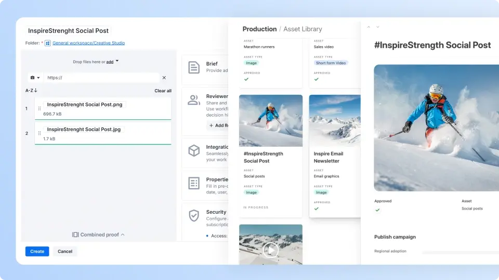Grab drag handle of Social Post.png file

pyautogui.click(x=40, y=109)
